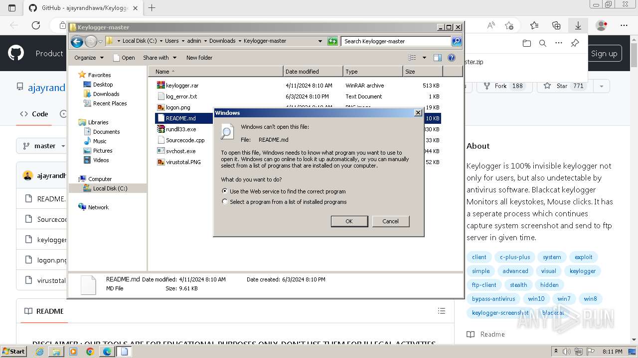The image size is (638, 358).
Task: Toggle the preview pane icon
Action: (x=438, y=58)
